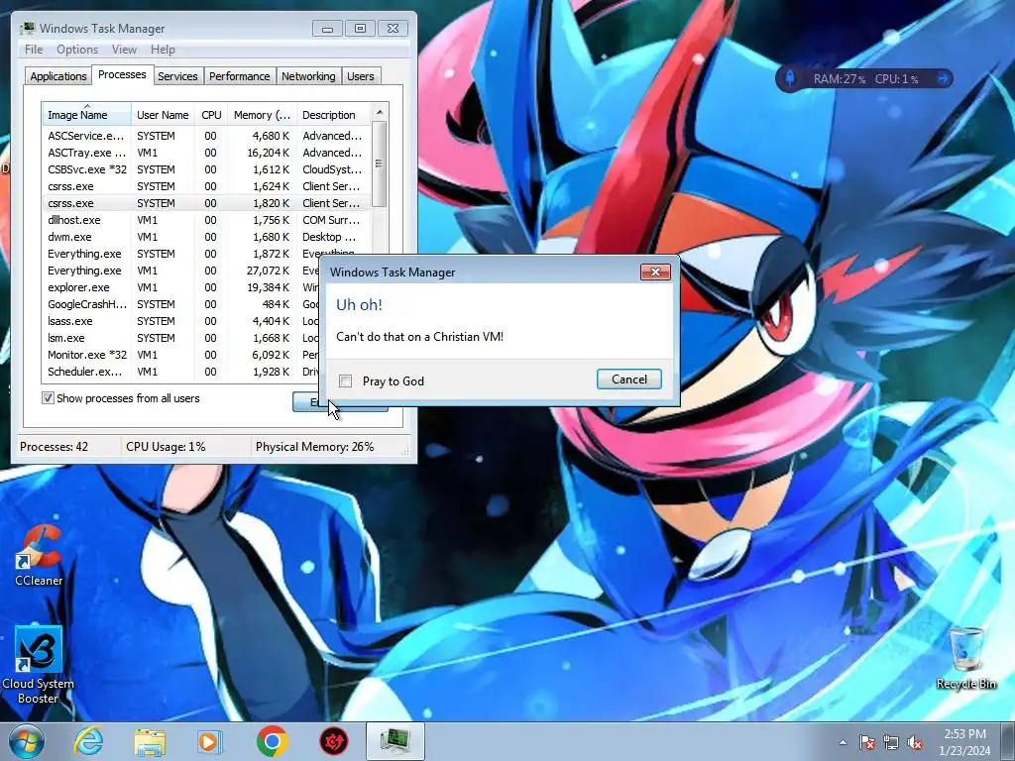Screen dimensions: 1015x761
Task: Open the red circular taskbar app
Action: pos(333,741)
